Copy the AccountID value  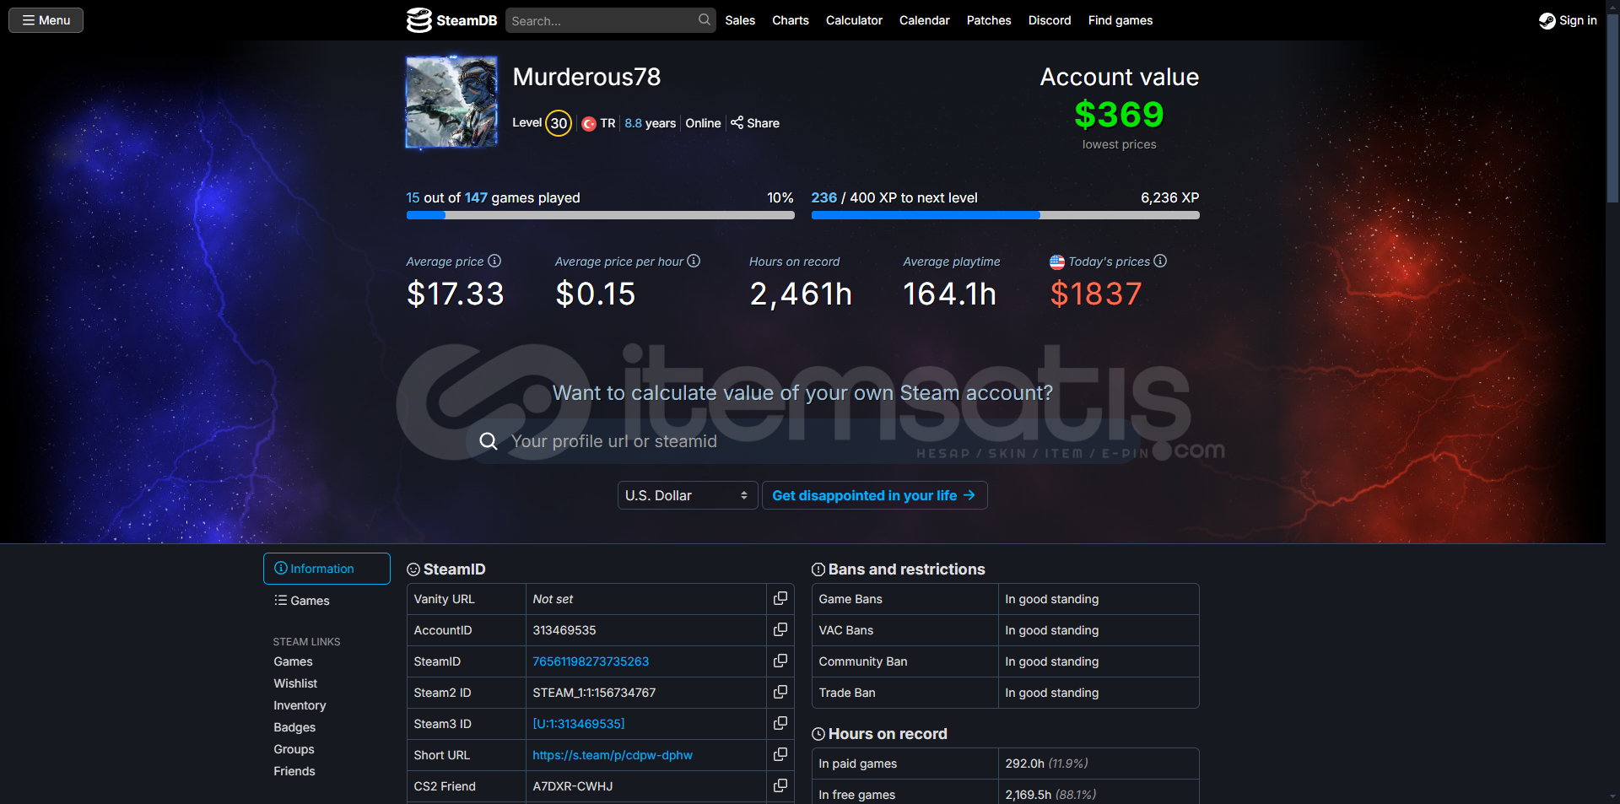[780, 629]
